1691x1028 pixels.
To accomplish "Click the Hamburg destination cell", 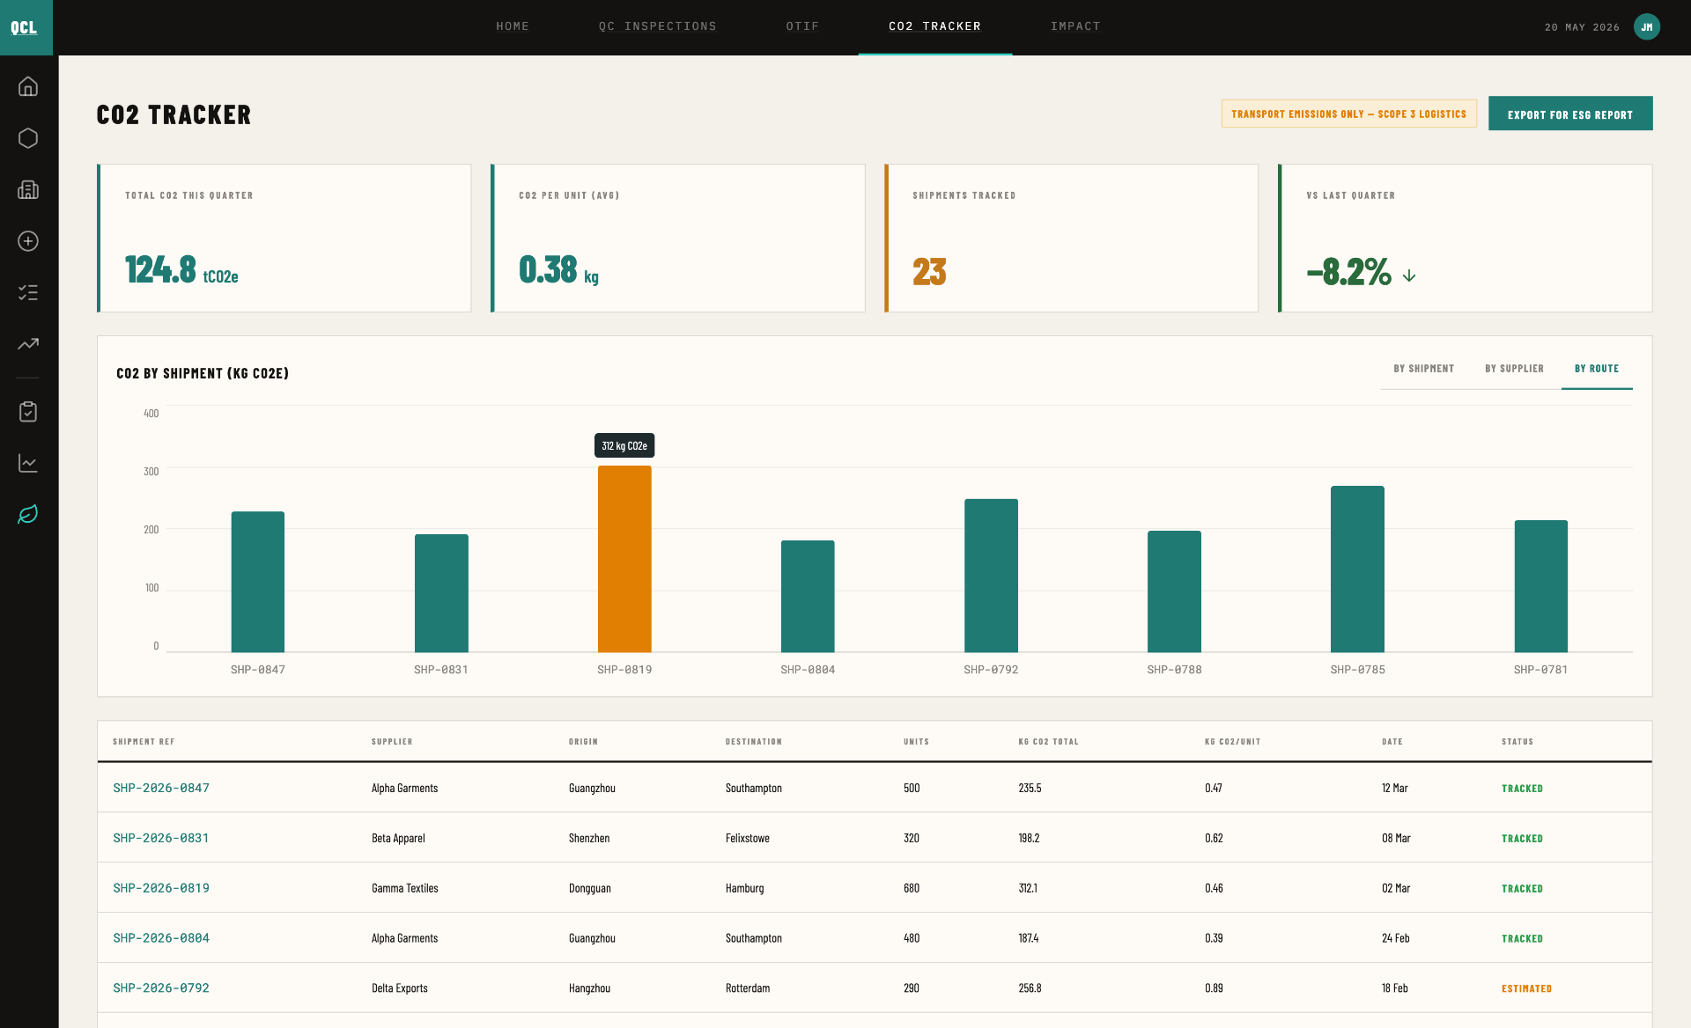I will [x=744, y=888].
